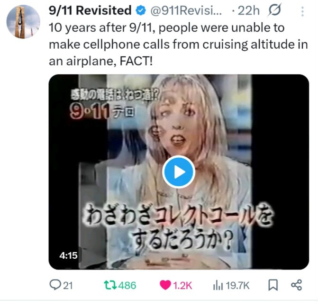
Task: Click the reply speech bubble icon
Action: click(x=55, y=285)
